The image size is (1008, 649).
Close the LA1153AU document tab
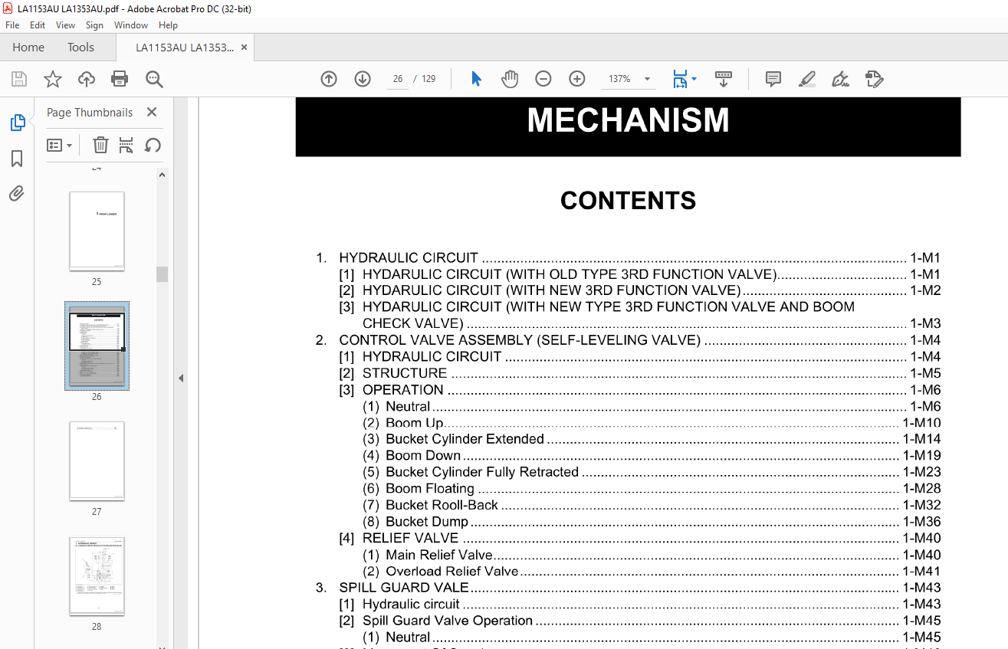tap(245, 47)
